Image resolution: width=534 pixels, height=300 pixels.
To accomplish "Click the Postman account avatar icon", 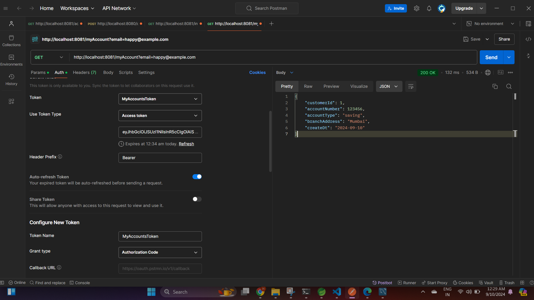I will point(441,8).
